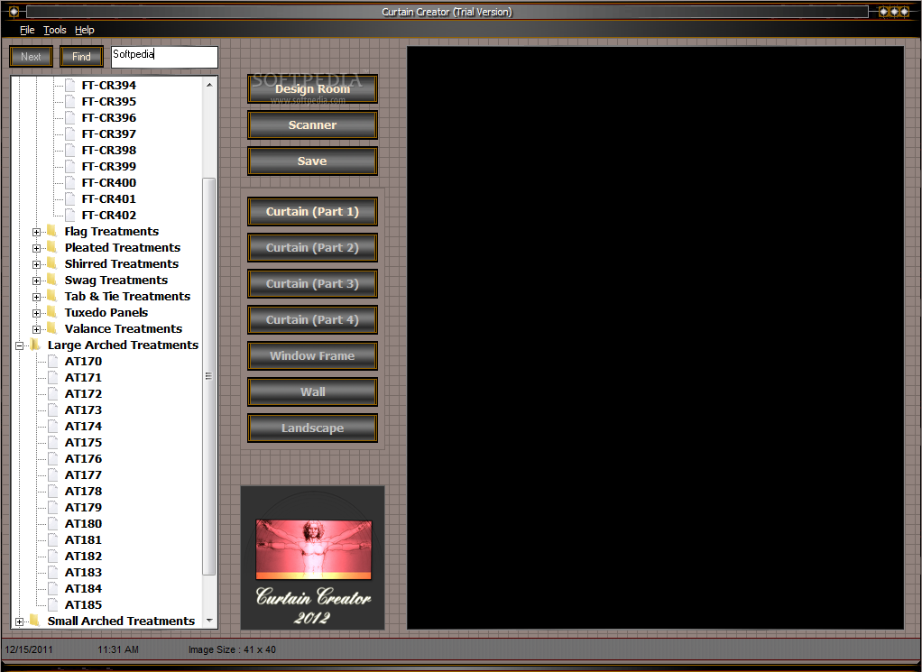This screenshot has height=672, width=922.
Task: Click the search field containing Softpedia
Action: click(x=164, y=57)
